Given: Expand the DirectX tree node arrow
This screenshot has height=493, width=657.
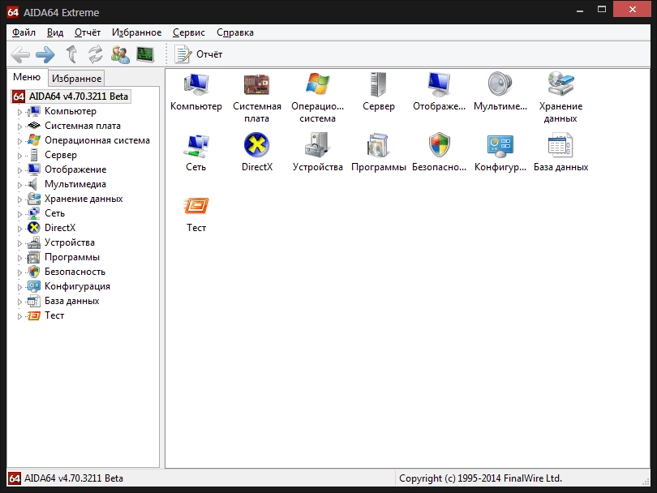Looking at the screenshot, I should (x=19, y=229).
